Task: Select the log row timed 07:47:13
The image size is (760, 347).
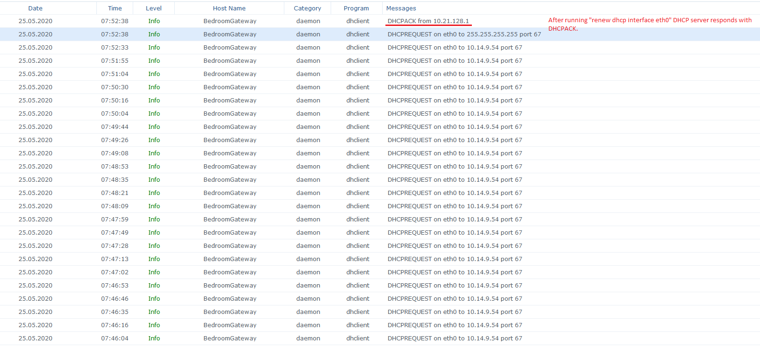Action: (380, 259)
